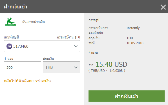Click the 15.40 USD converted amount
Image resolution: width=168 pixels, height=105 pixels.
point(111,65)
